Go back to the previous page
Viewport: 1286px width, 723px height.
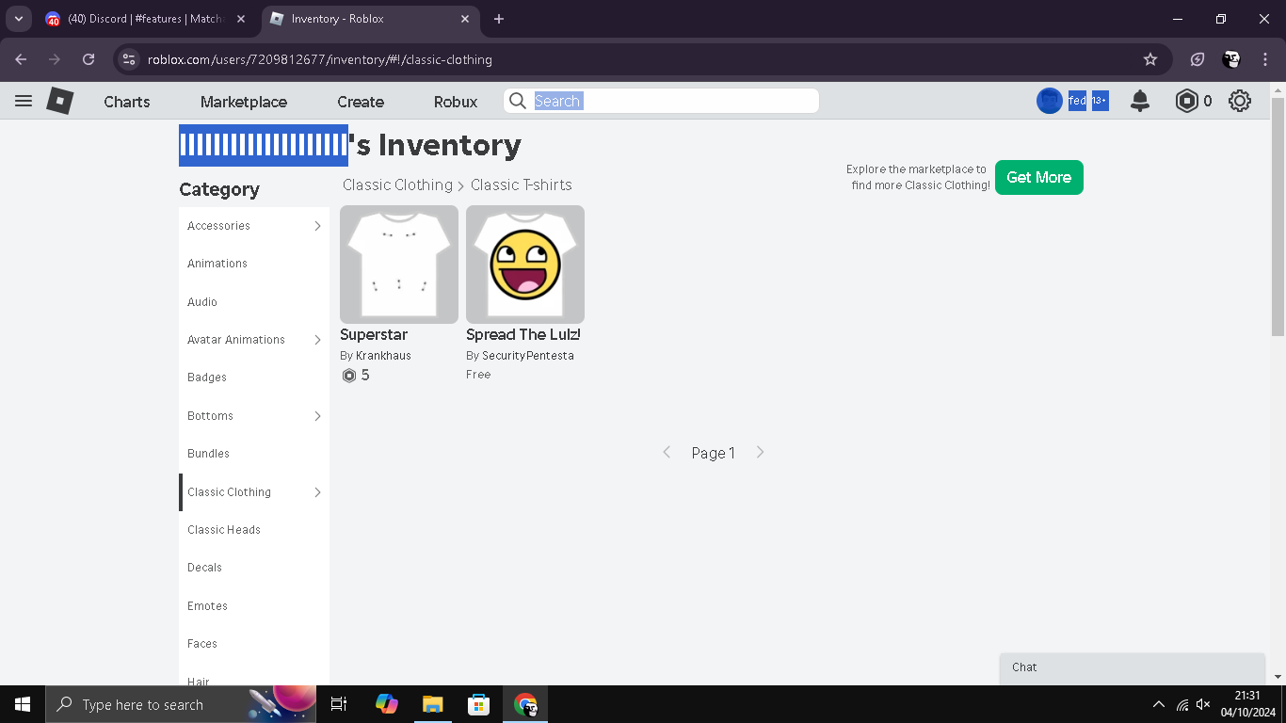(22, 59)
